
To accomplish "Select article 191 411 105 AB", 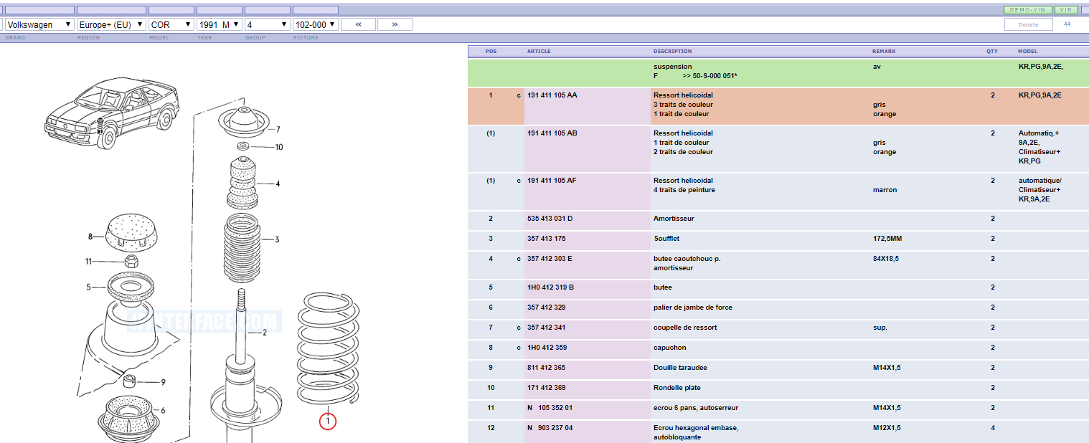I will pyautogui.click(x=552, y=133).
